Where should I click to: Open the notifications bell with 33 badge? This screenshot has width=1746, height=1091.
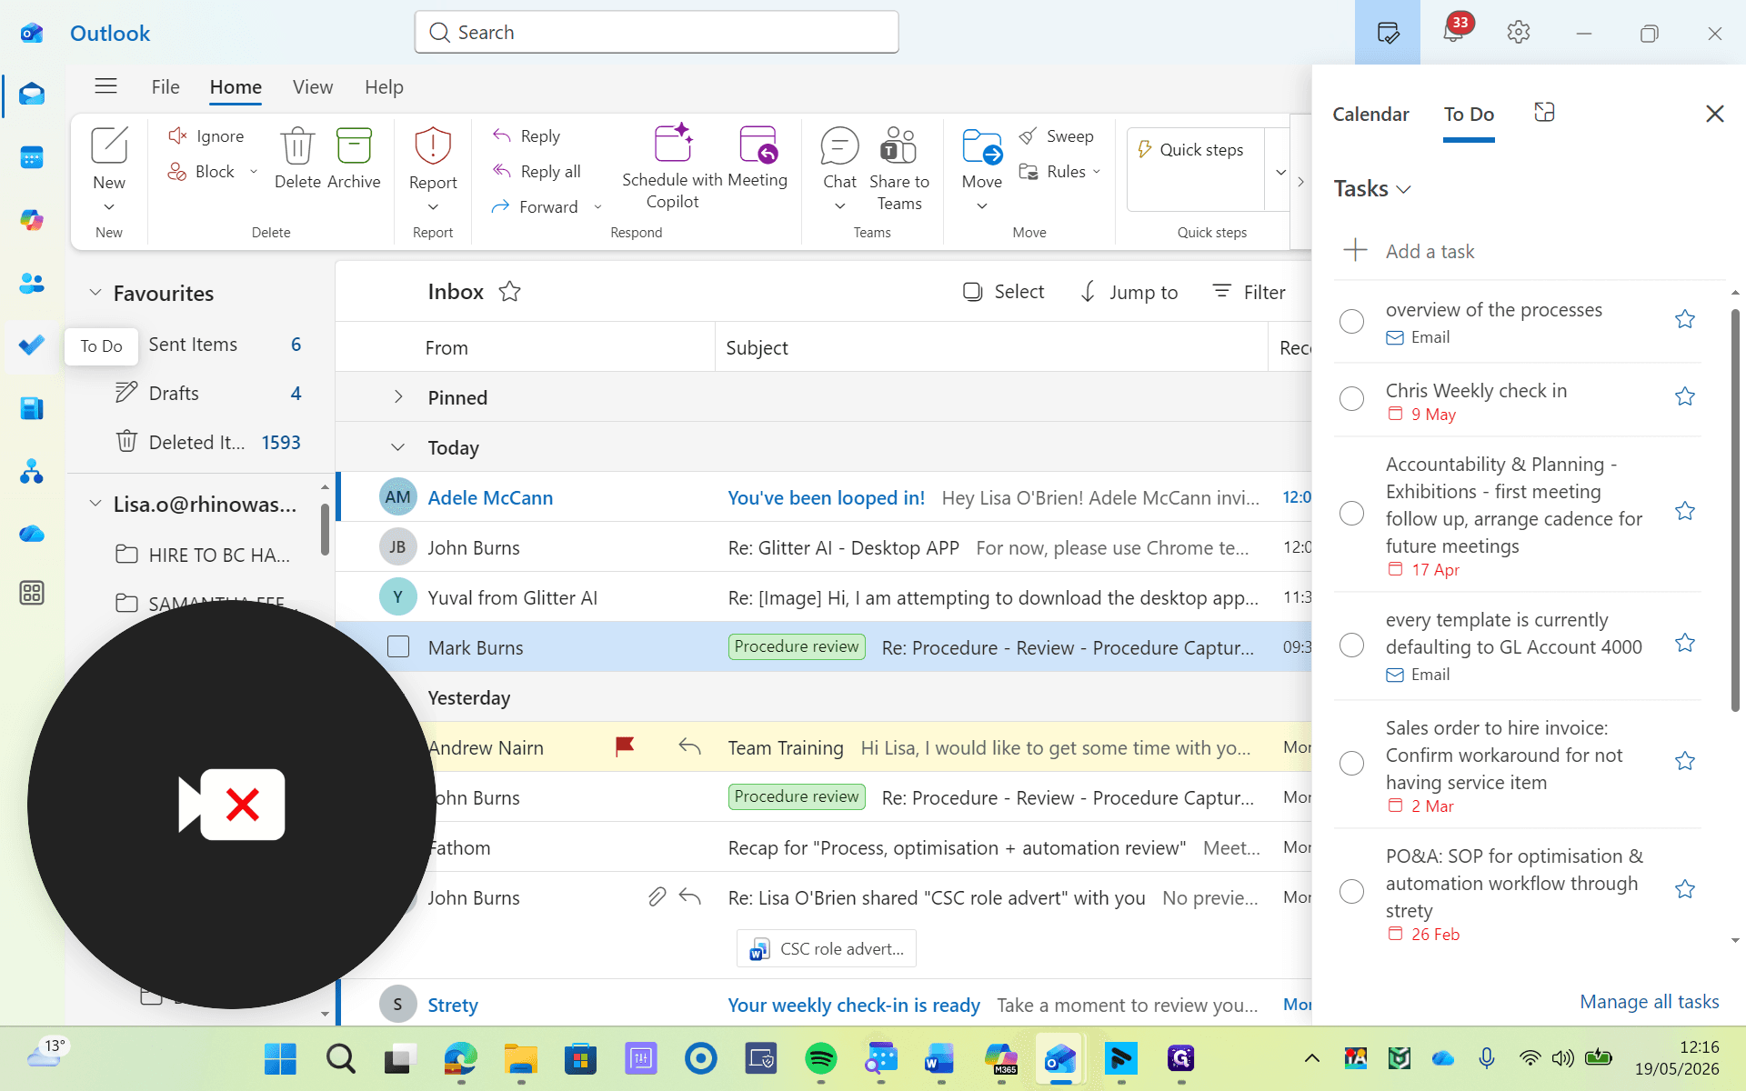pyautogui.click(x=1453, y=31)
